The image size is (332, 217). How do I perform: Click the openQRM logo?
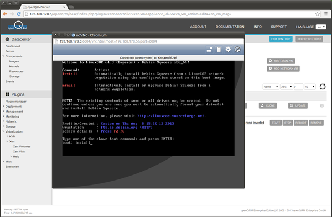[x=17, y=25]
